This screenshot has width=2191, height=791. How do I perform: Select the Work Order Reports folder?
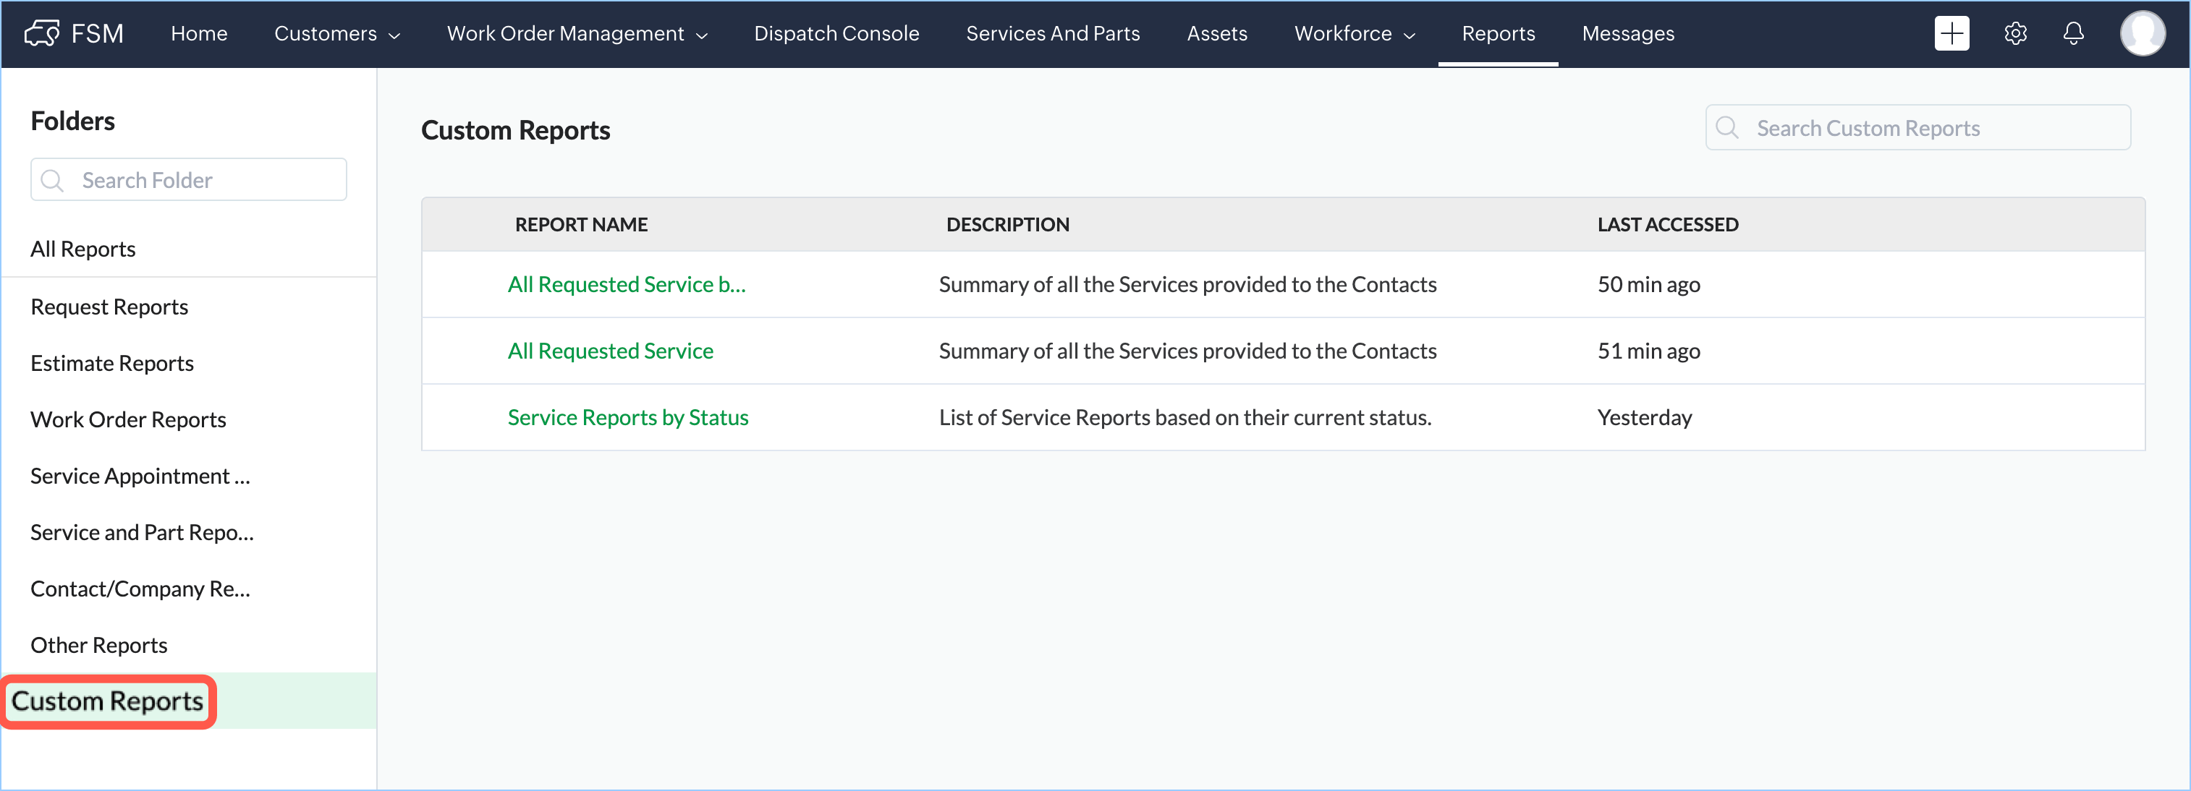point(128,419)
